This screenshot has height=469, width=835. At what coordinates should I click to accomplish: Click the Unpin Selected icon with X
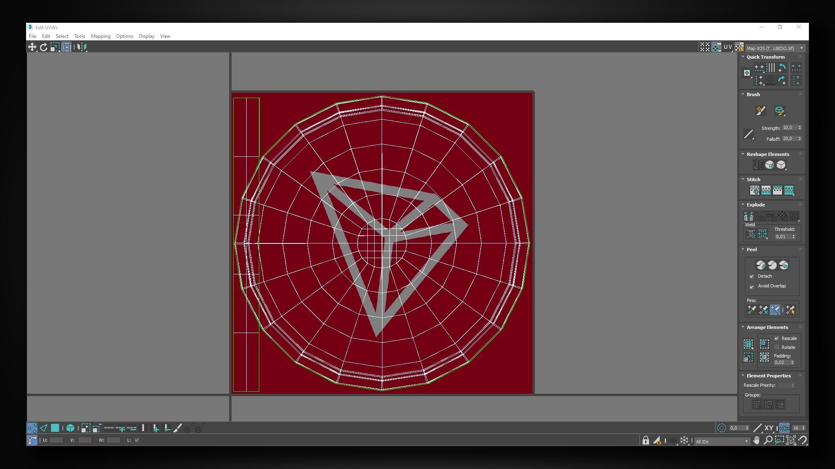coord(763,310)
